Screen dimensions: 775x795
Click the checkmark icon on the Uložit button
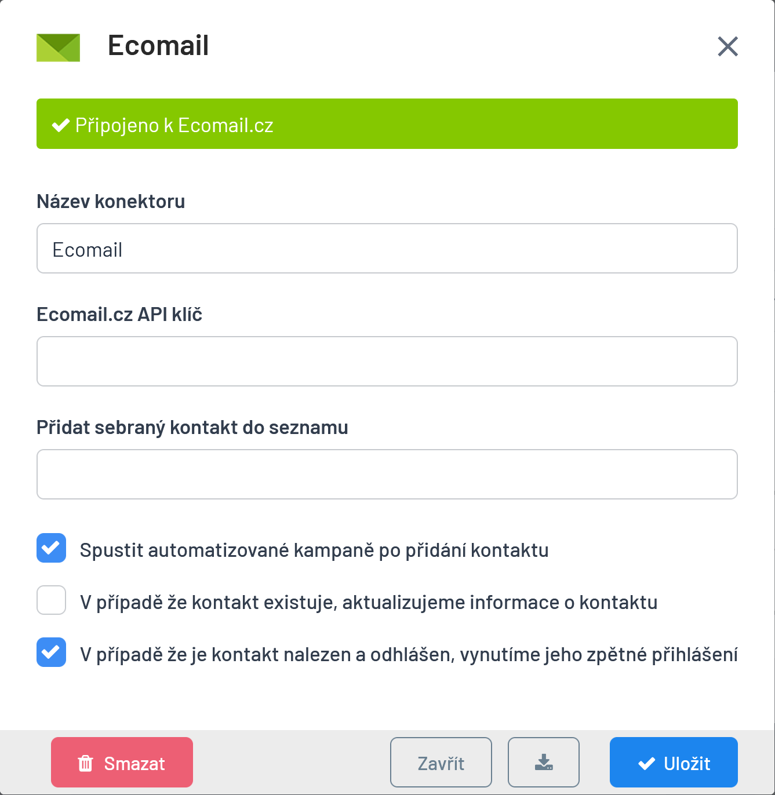pos(646,764)
